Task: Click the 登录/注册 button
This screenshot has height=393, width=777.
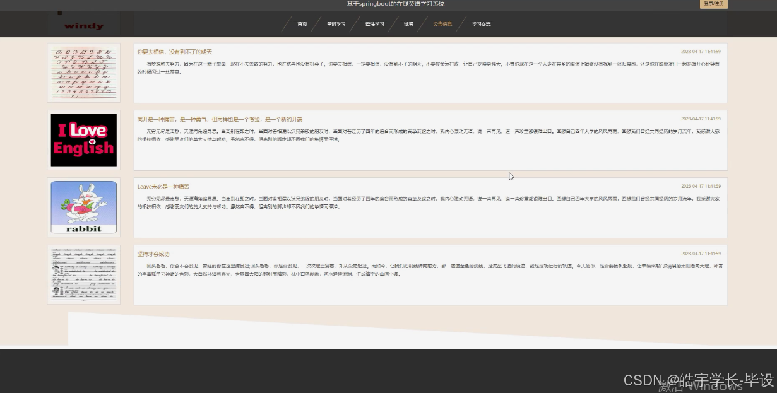Action: [x=713, y=4]
